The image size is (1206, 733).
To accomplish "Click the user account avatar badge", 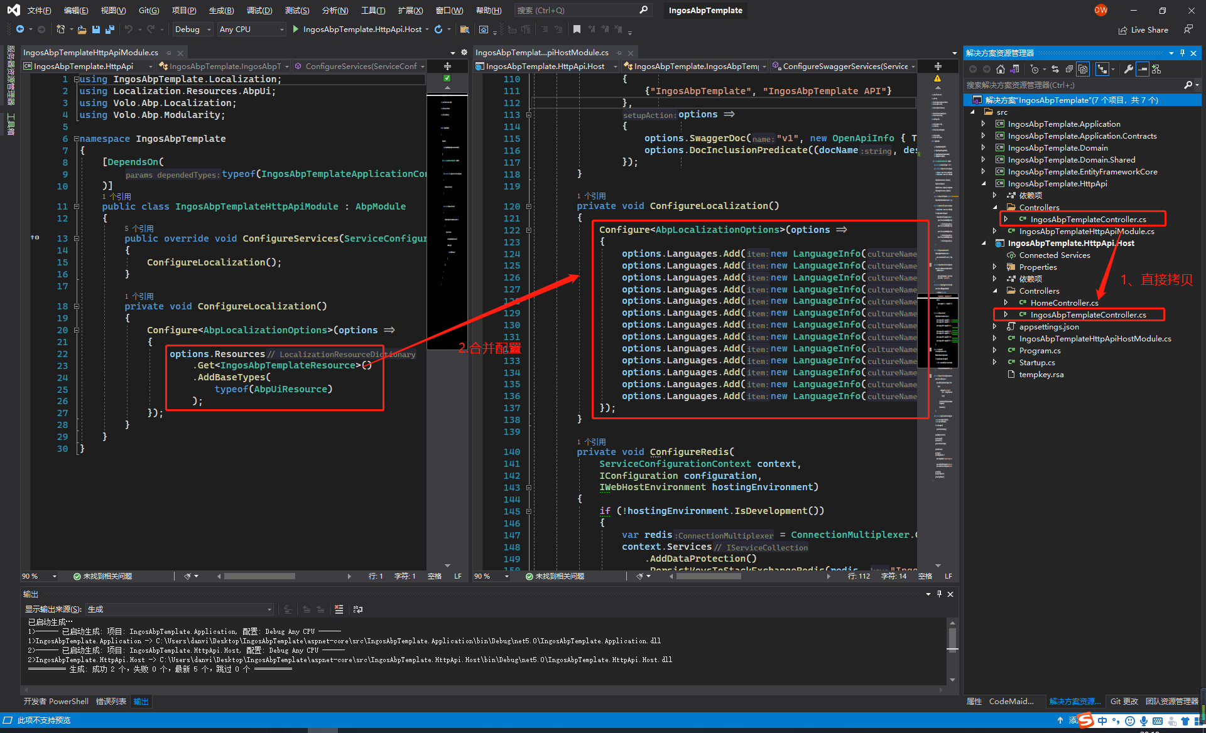I will point(1101,10).
